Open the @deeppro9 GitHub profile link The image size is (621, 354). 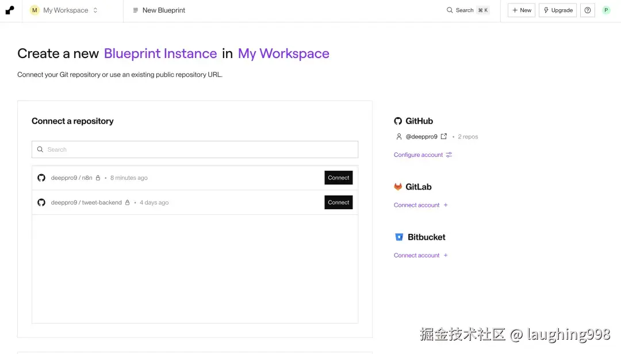421,137
